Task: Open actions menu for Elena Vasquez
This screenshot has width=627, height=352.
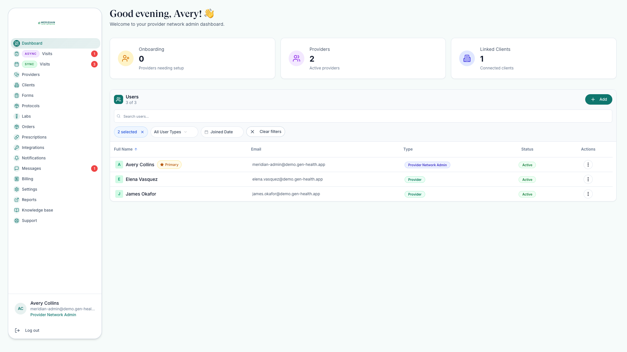Action: (x=588, y=179)
